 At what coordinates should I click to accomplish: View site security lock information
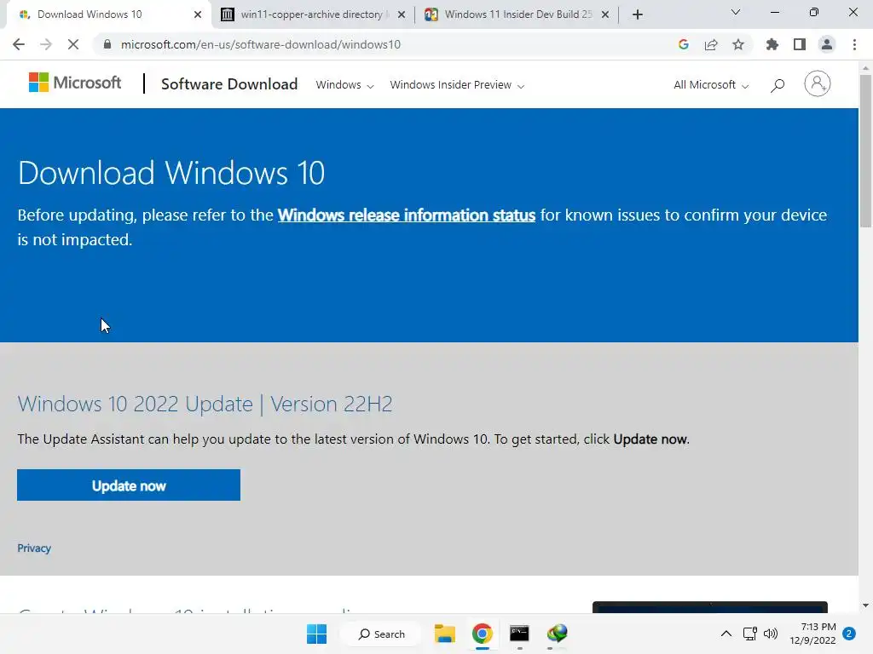click(x=107, y=44)
